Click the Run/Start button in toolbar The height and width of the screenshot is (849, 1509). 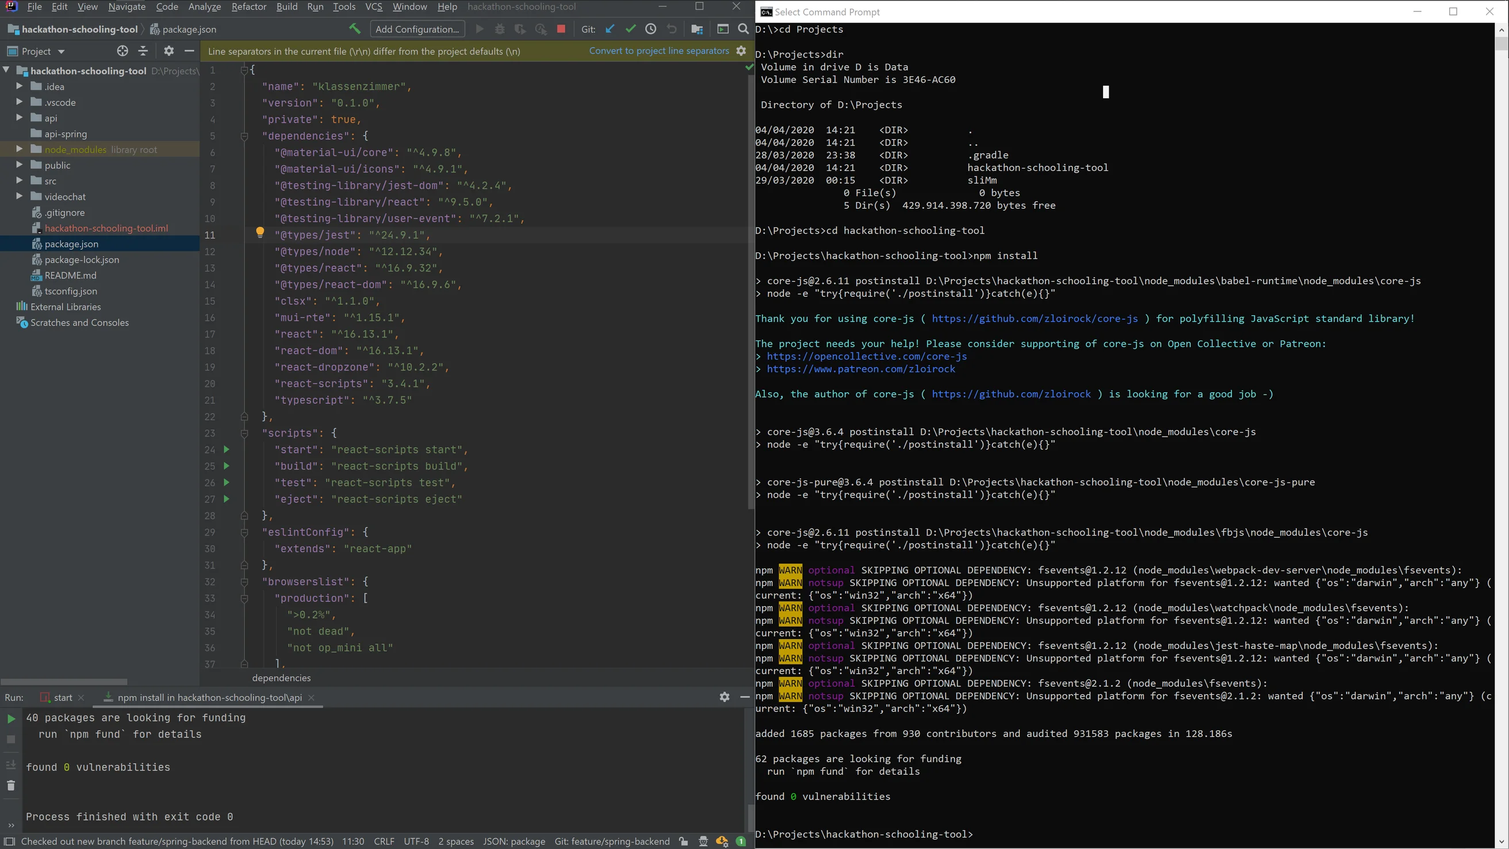479,29
